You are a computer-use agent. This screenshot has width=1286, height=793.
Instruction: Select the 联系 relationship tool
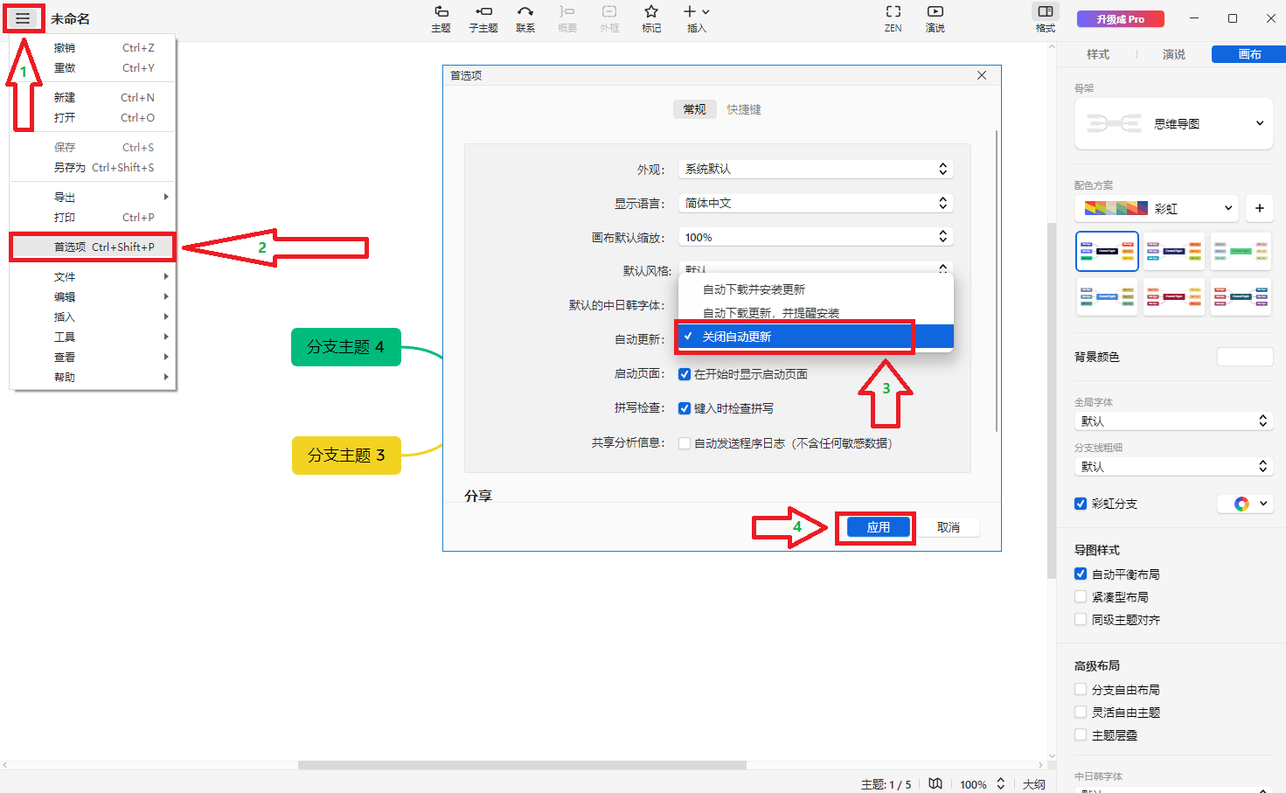(525, 18)
